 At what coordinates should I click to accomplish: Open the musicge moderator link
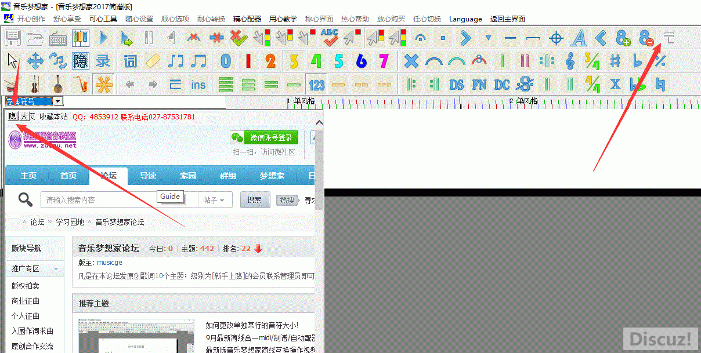tap(110, 263)
